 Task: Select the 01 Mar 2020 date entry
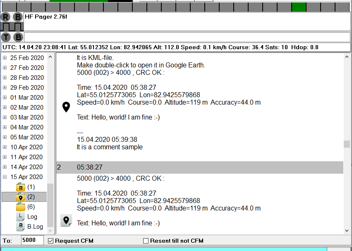coord(26,98)
